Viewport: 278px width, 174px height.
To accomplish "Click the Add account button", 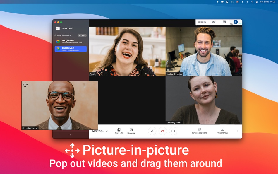I will [x=82, y=35].
